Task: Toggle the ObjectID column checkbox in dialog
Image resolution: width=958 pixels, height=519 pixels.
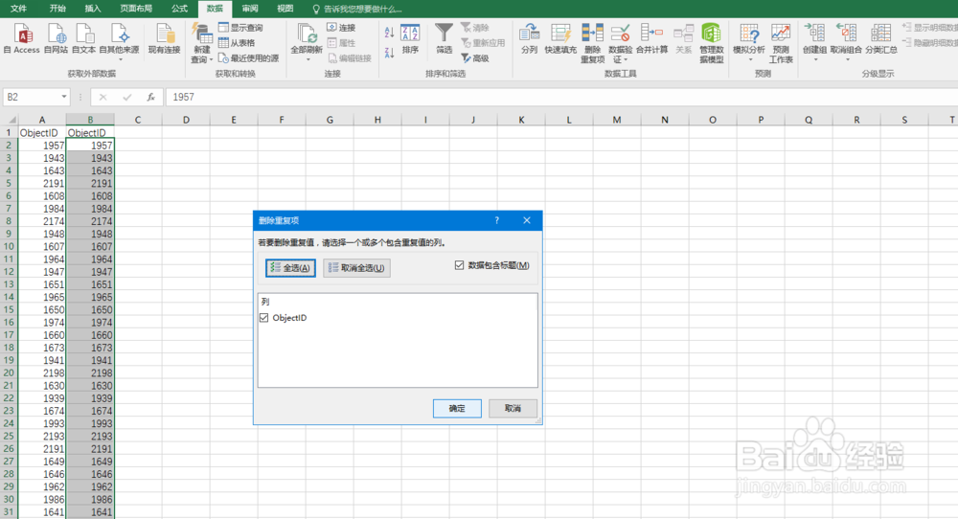Action: (264, 318)
